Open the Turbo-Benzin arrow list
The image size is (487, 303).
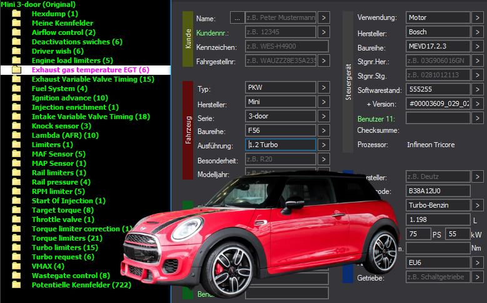click(478, 205)
